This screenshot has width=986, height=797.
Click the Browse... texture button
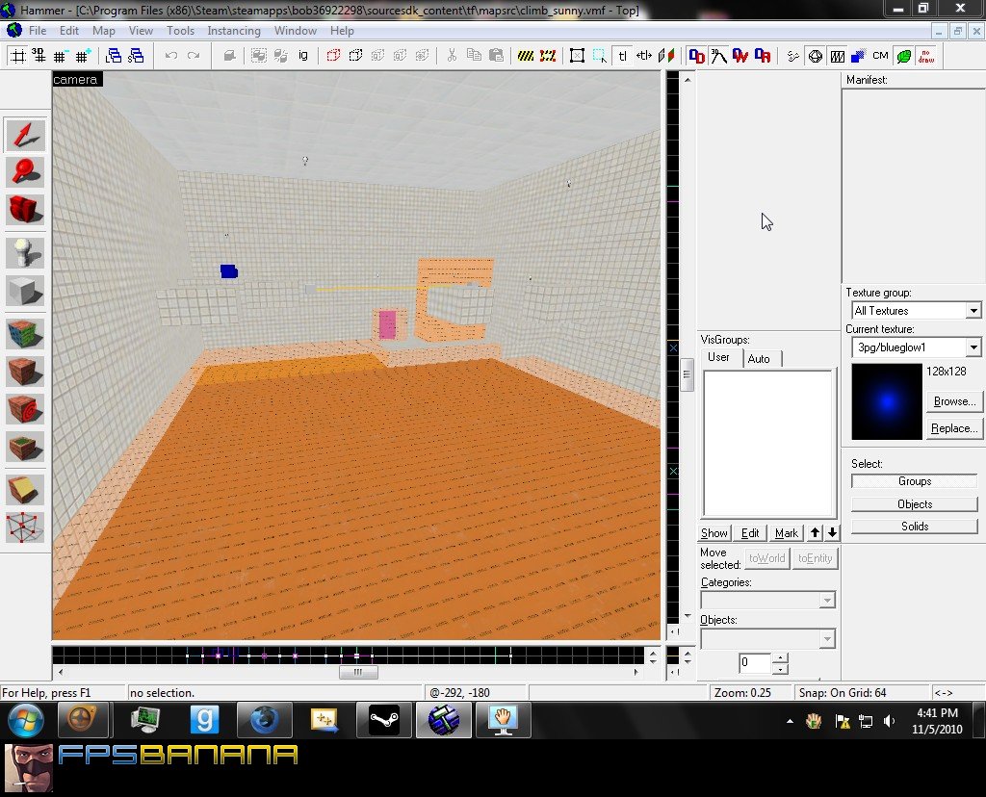pos(954,401)
